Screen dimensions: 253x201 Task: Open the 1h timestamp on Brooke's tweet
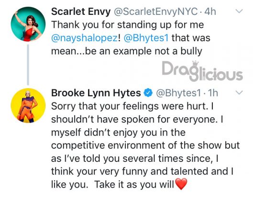(x=213, y=93)
